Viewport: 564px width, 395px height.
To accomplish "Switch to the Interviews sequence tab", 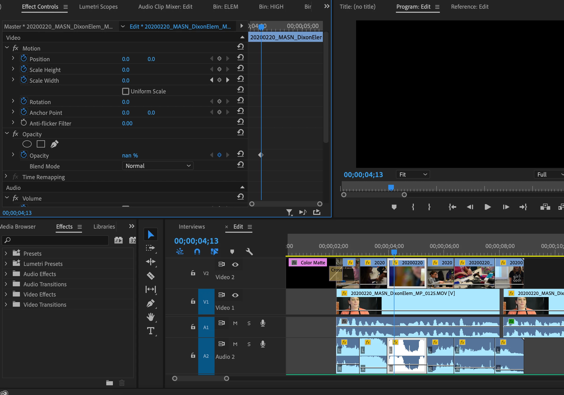I will pyautogui.click(x=192, y=227).
